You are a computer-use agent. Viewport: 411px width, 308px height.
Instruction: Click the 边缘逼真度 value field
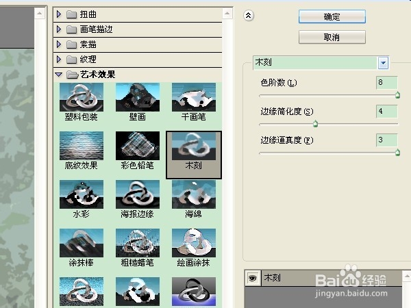[x=386, y=140]
